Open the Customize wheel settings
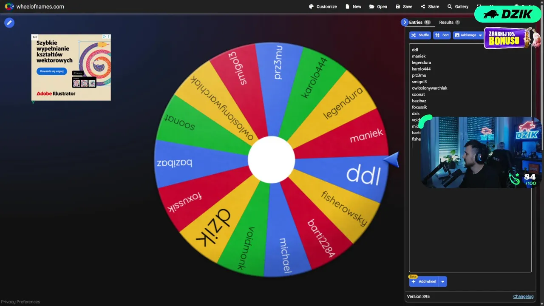Image resolution: width=544 pixels, height=306 pixels. coord(323,6)
